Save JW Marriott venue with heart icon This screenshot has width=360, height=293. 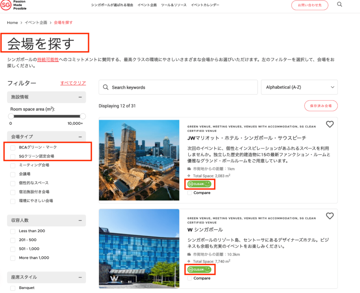(330, 124)
